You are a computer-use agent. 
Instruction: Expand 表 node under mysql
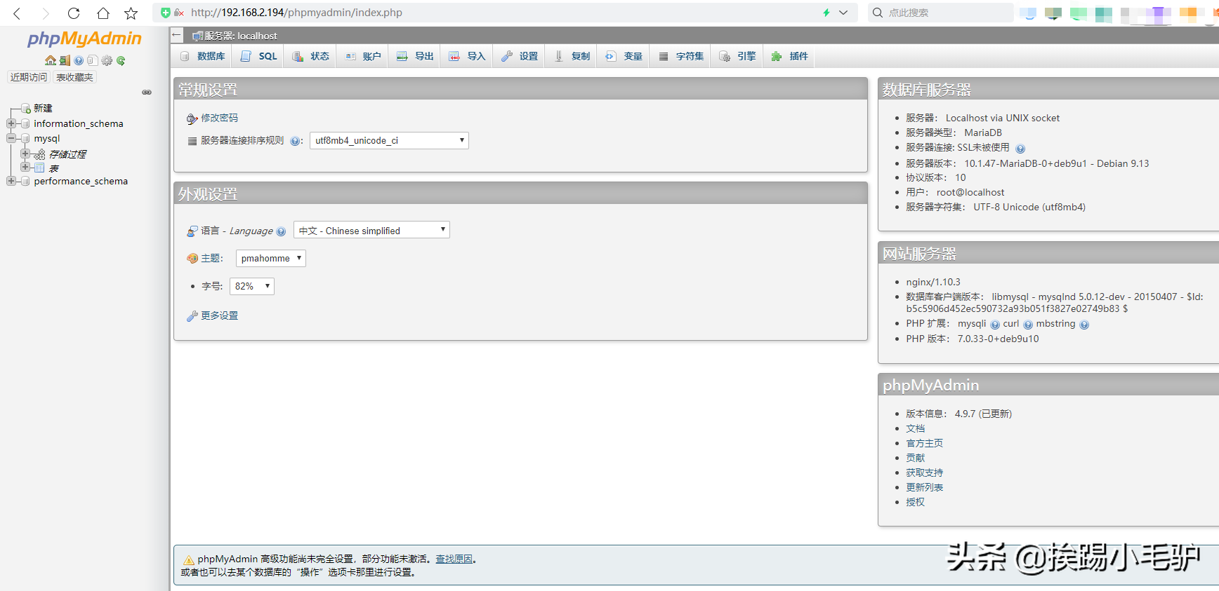click(x=25, y=167)
